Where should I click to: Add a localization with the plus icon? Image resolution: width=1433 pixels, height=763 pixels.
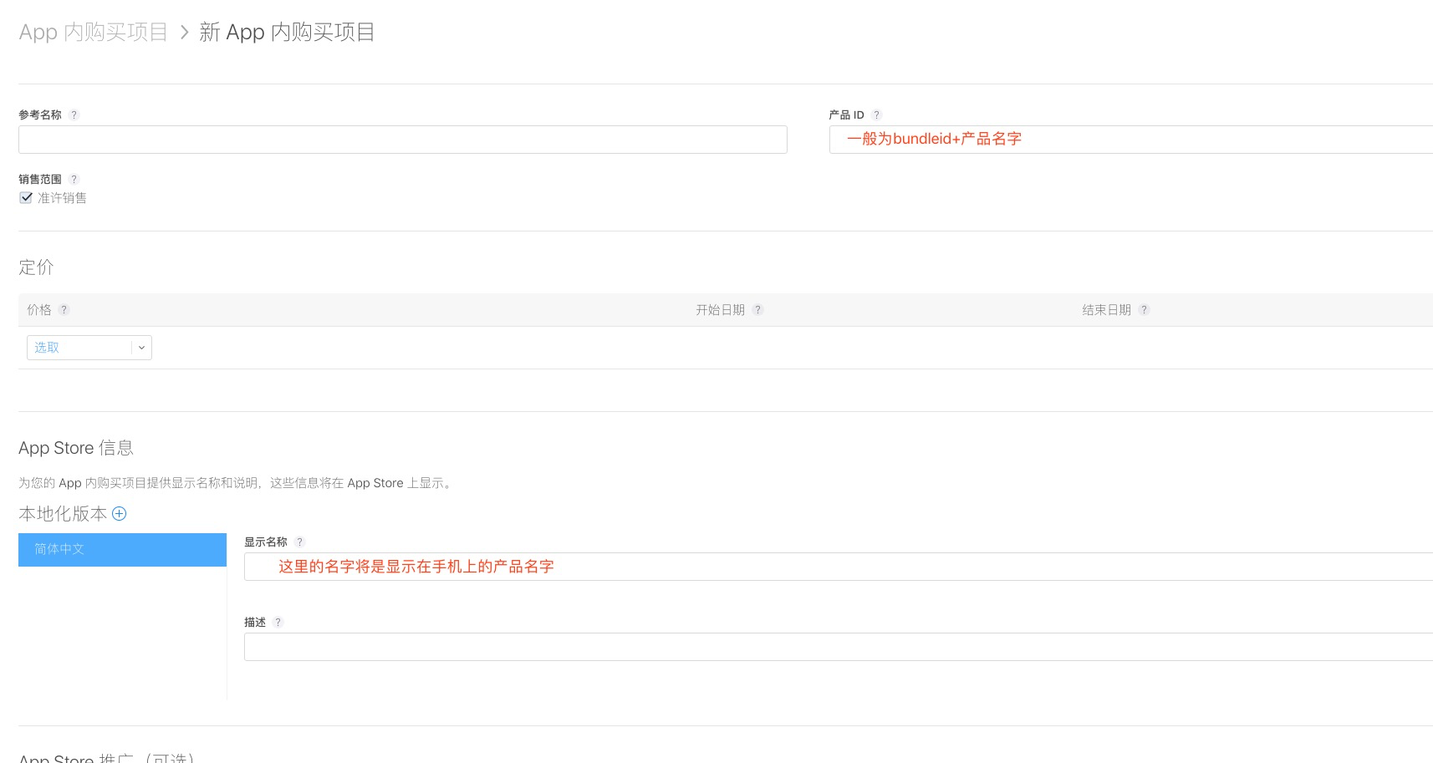119,513
